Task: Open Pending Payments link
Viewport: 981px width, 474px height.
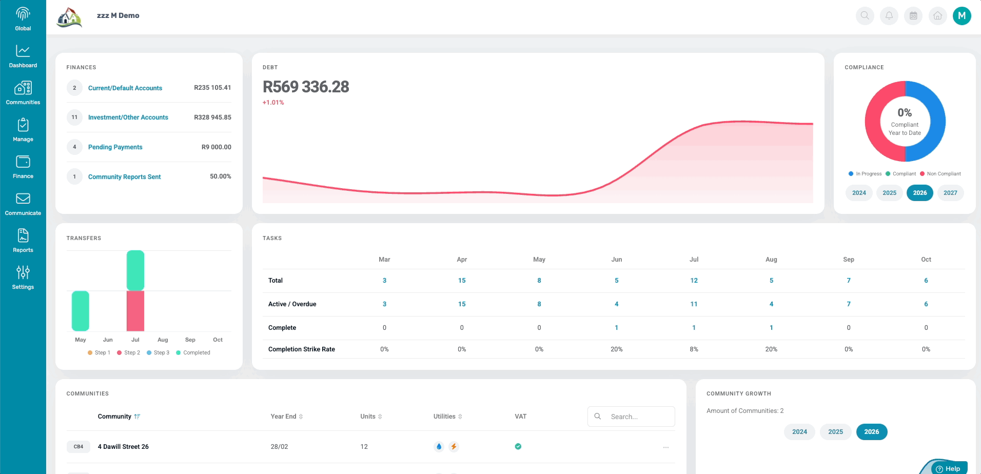Action: tap(115, 147)
